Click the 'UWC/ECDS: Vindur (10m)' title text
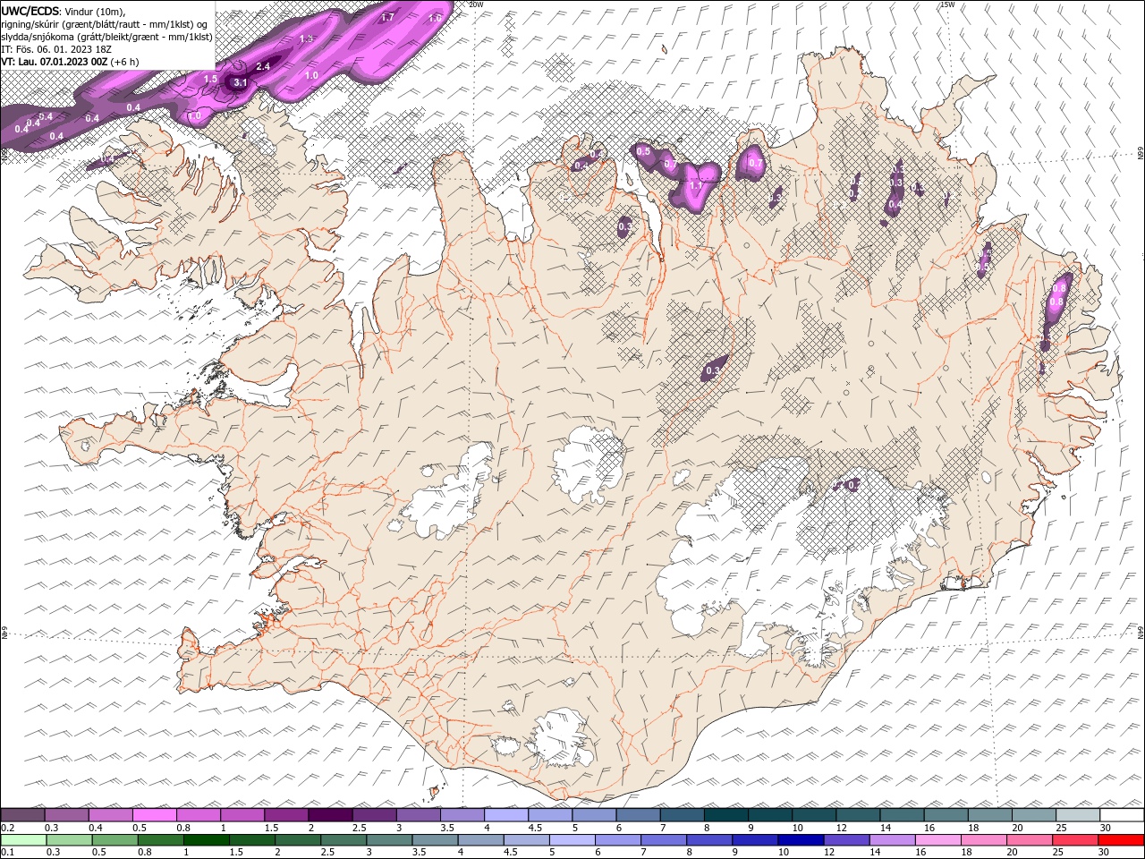1145x859 pixels. 64,11
